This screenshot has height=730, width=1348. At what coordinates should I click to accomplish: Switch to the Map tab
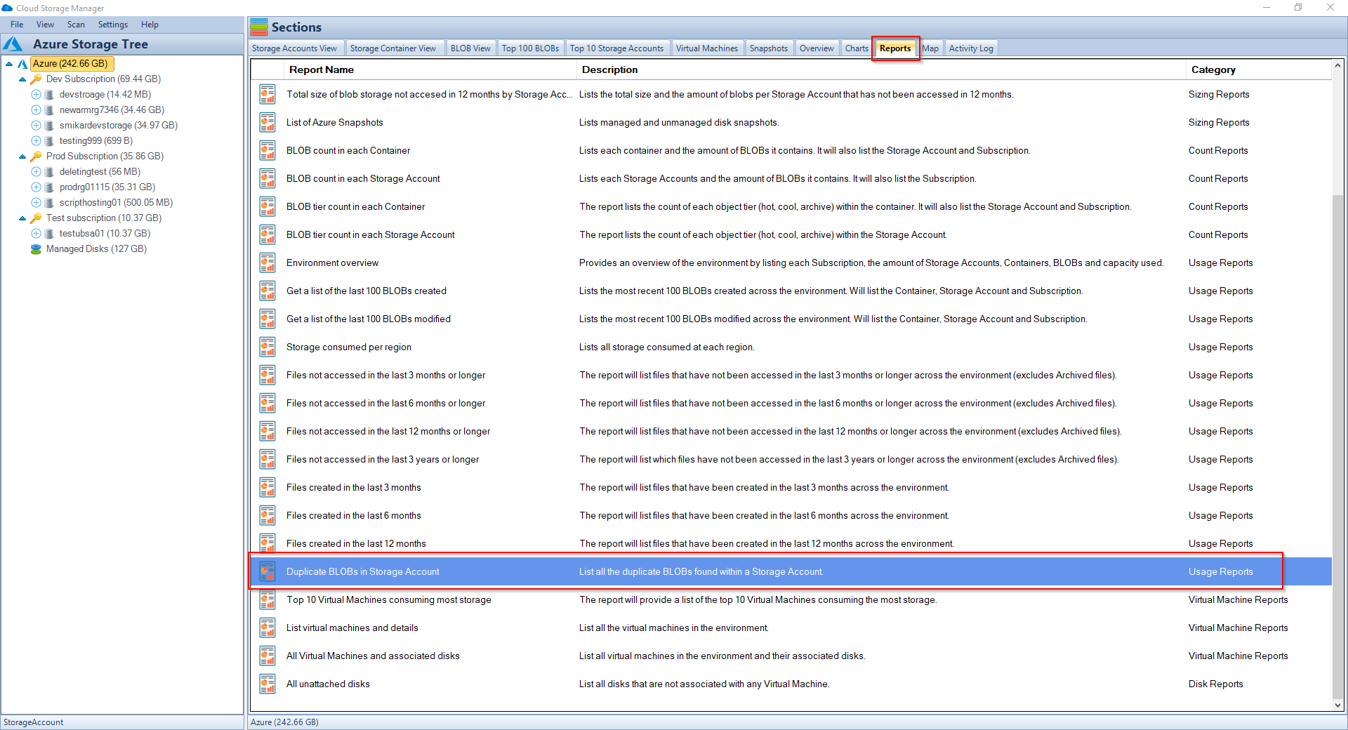tap(930, 48)
